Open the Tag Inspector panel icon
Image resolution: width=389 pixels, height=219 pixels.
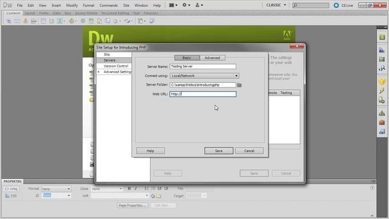382,68
